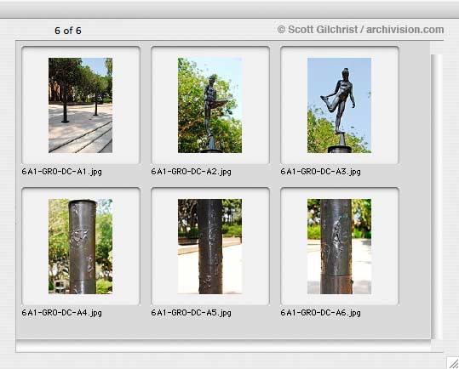459x369 pixels.
Task: Click the 6A1-GRO-DC-A4.jpg column thumbnail
Action: (x=81, y=247)
